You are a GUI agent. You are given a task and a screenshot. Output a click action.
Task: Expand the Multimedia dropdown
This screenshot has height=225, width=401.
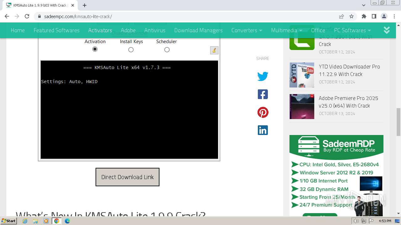(287, 30)
